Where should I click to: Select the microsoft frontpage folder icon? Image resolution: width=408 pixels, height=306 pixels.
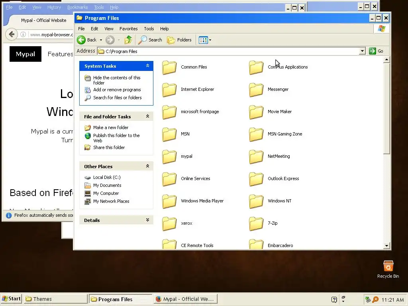pos(169,112)
